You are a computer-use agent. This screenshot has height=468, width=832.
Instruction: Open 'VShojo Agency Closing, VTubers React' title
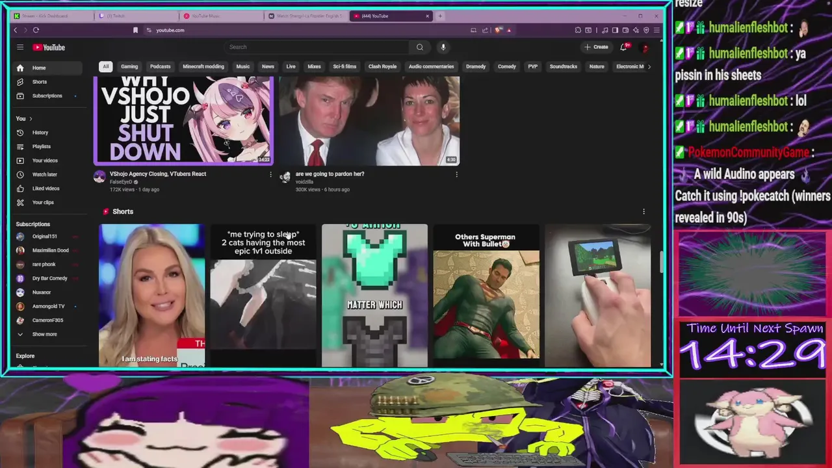point(158,174)
